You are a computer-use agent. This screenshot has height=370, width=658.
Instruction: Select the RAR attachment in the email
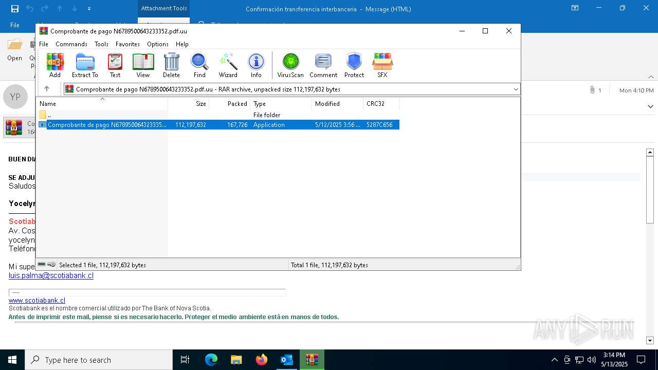(20, 127)
